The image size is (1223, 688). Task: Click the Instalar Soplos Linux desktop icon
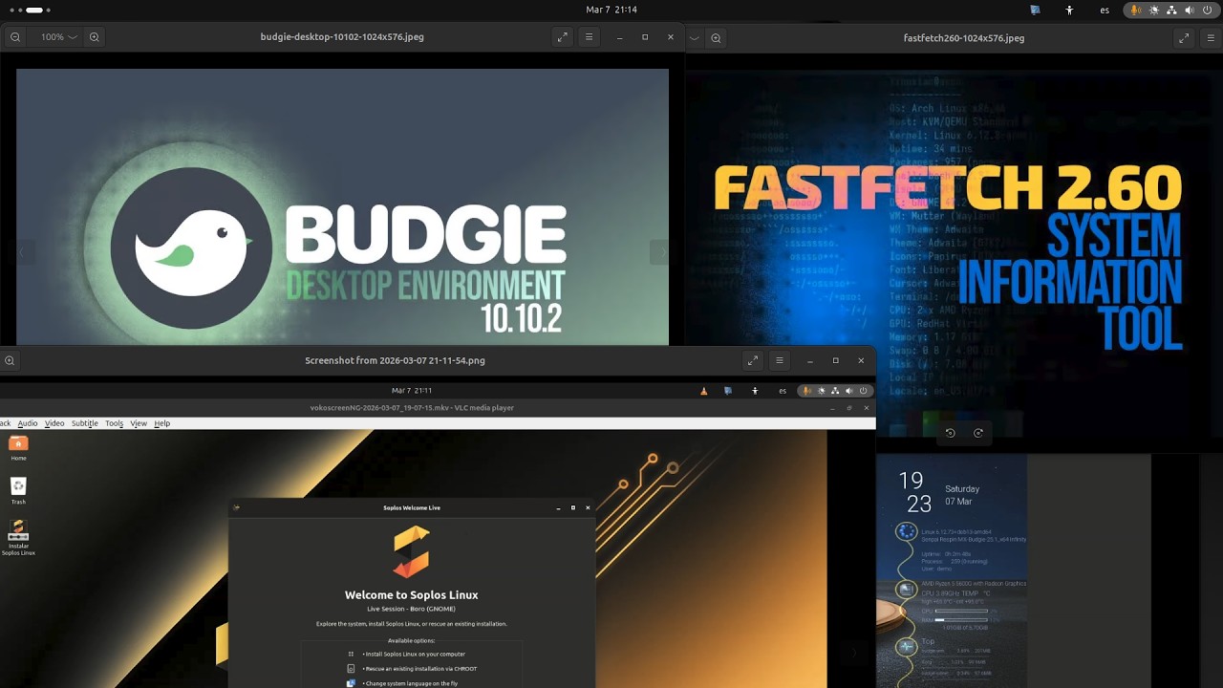pos(18,538)
